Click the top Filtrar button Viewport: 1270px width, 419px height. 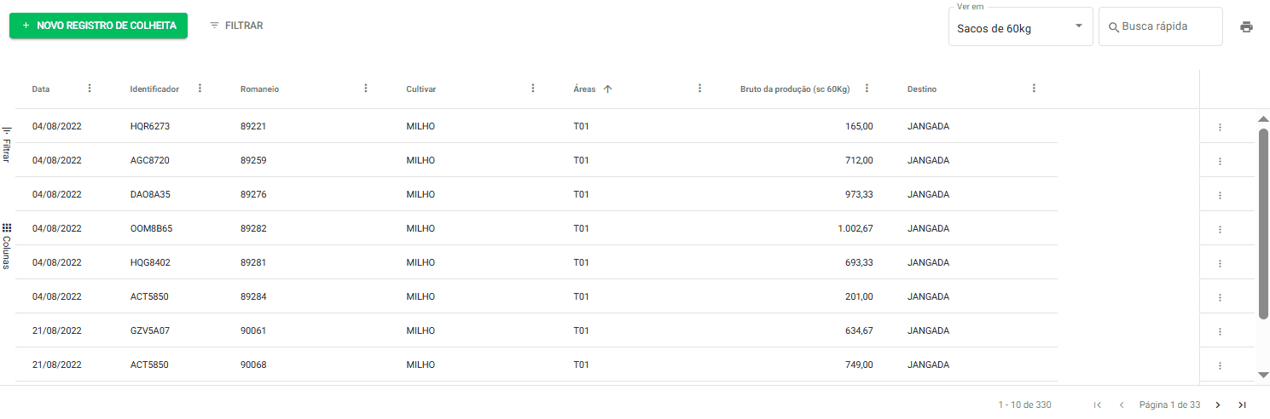coord(236,26)
